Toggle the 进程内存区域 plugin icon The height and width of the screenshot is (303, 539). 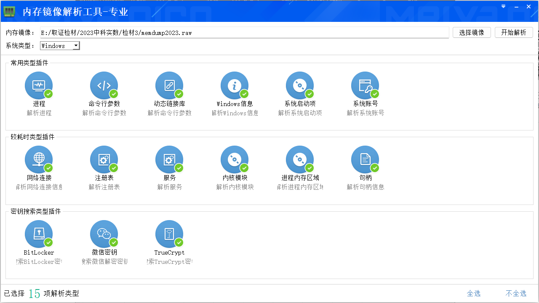[x=300, y=159]
